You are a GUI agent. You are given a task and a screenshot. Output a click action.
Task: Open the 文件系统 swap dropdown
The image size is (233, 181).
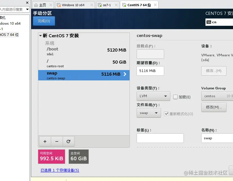coord(149,113)
